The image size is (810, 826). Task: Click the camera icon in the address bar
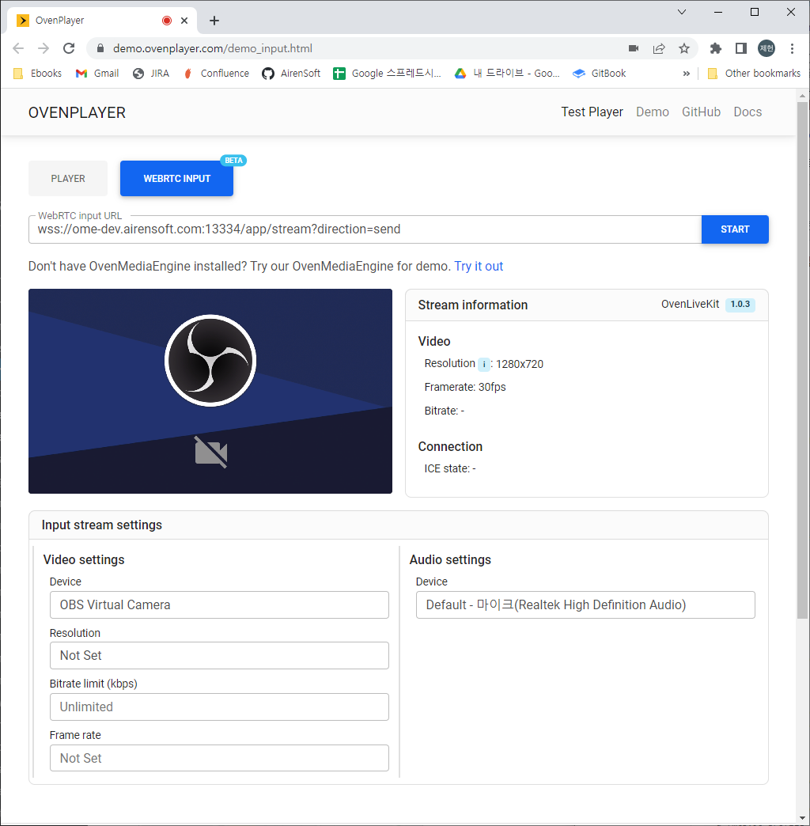[x=634, y=48]
